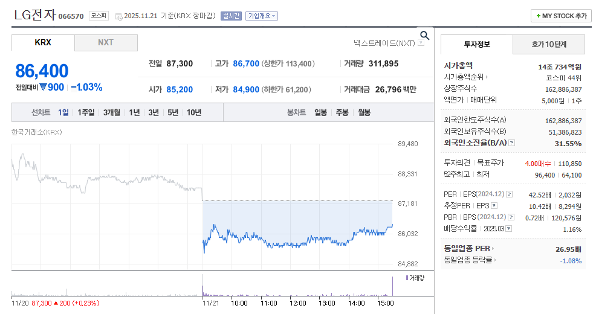Click the PER value 42.52배
This screenshot has height=314, width=596.
click(x=539, y=195)
